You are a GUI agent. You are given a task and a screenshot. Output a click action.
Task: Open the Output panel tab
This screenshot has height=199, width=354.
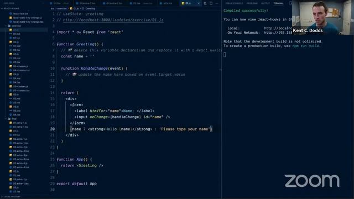(x=265, y=3)
